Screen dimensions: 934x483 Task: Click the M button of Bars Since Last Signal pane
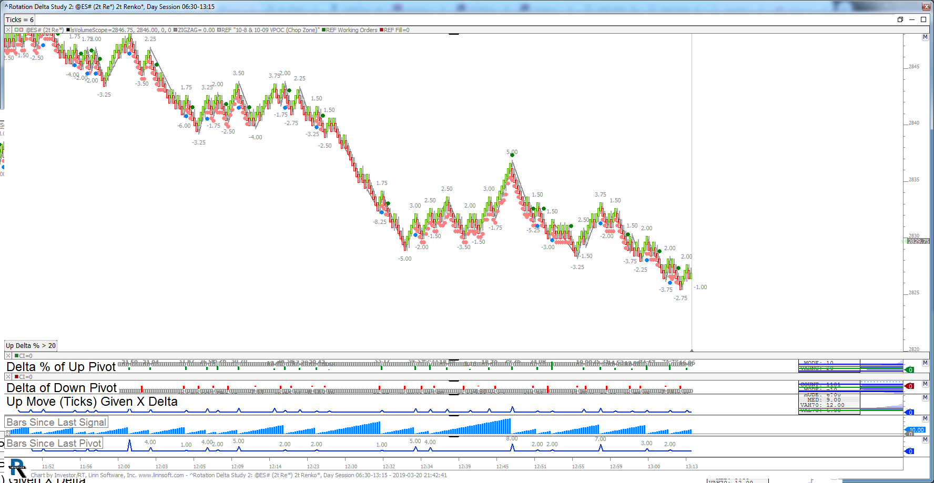click(925, 418)
